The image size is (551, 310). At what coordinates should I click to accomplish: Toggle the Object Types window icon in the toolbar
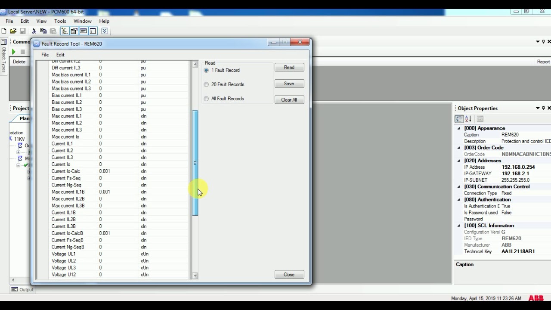coord(93,31)
